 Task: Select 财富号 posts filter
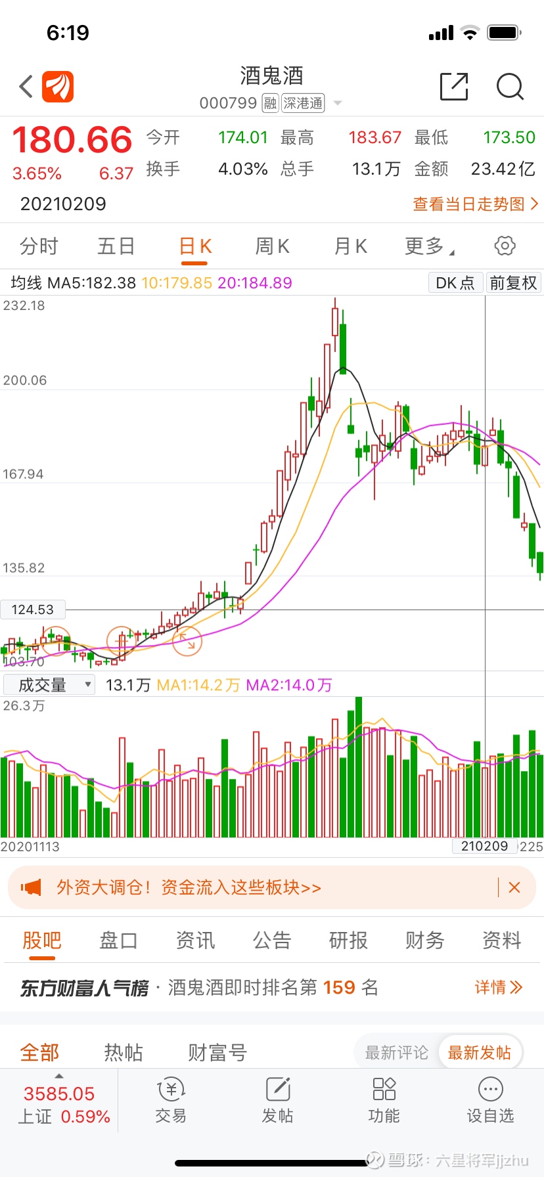point(217,1053)
